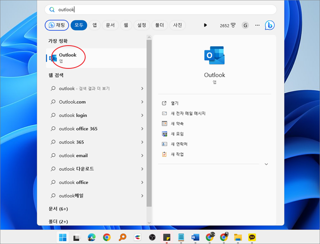Click the large Outlook icon in preview pane
Image resolution: width=320 pixels, height=244 pixels.
click(215, 55)
